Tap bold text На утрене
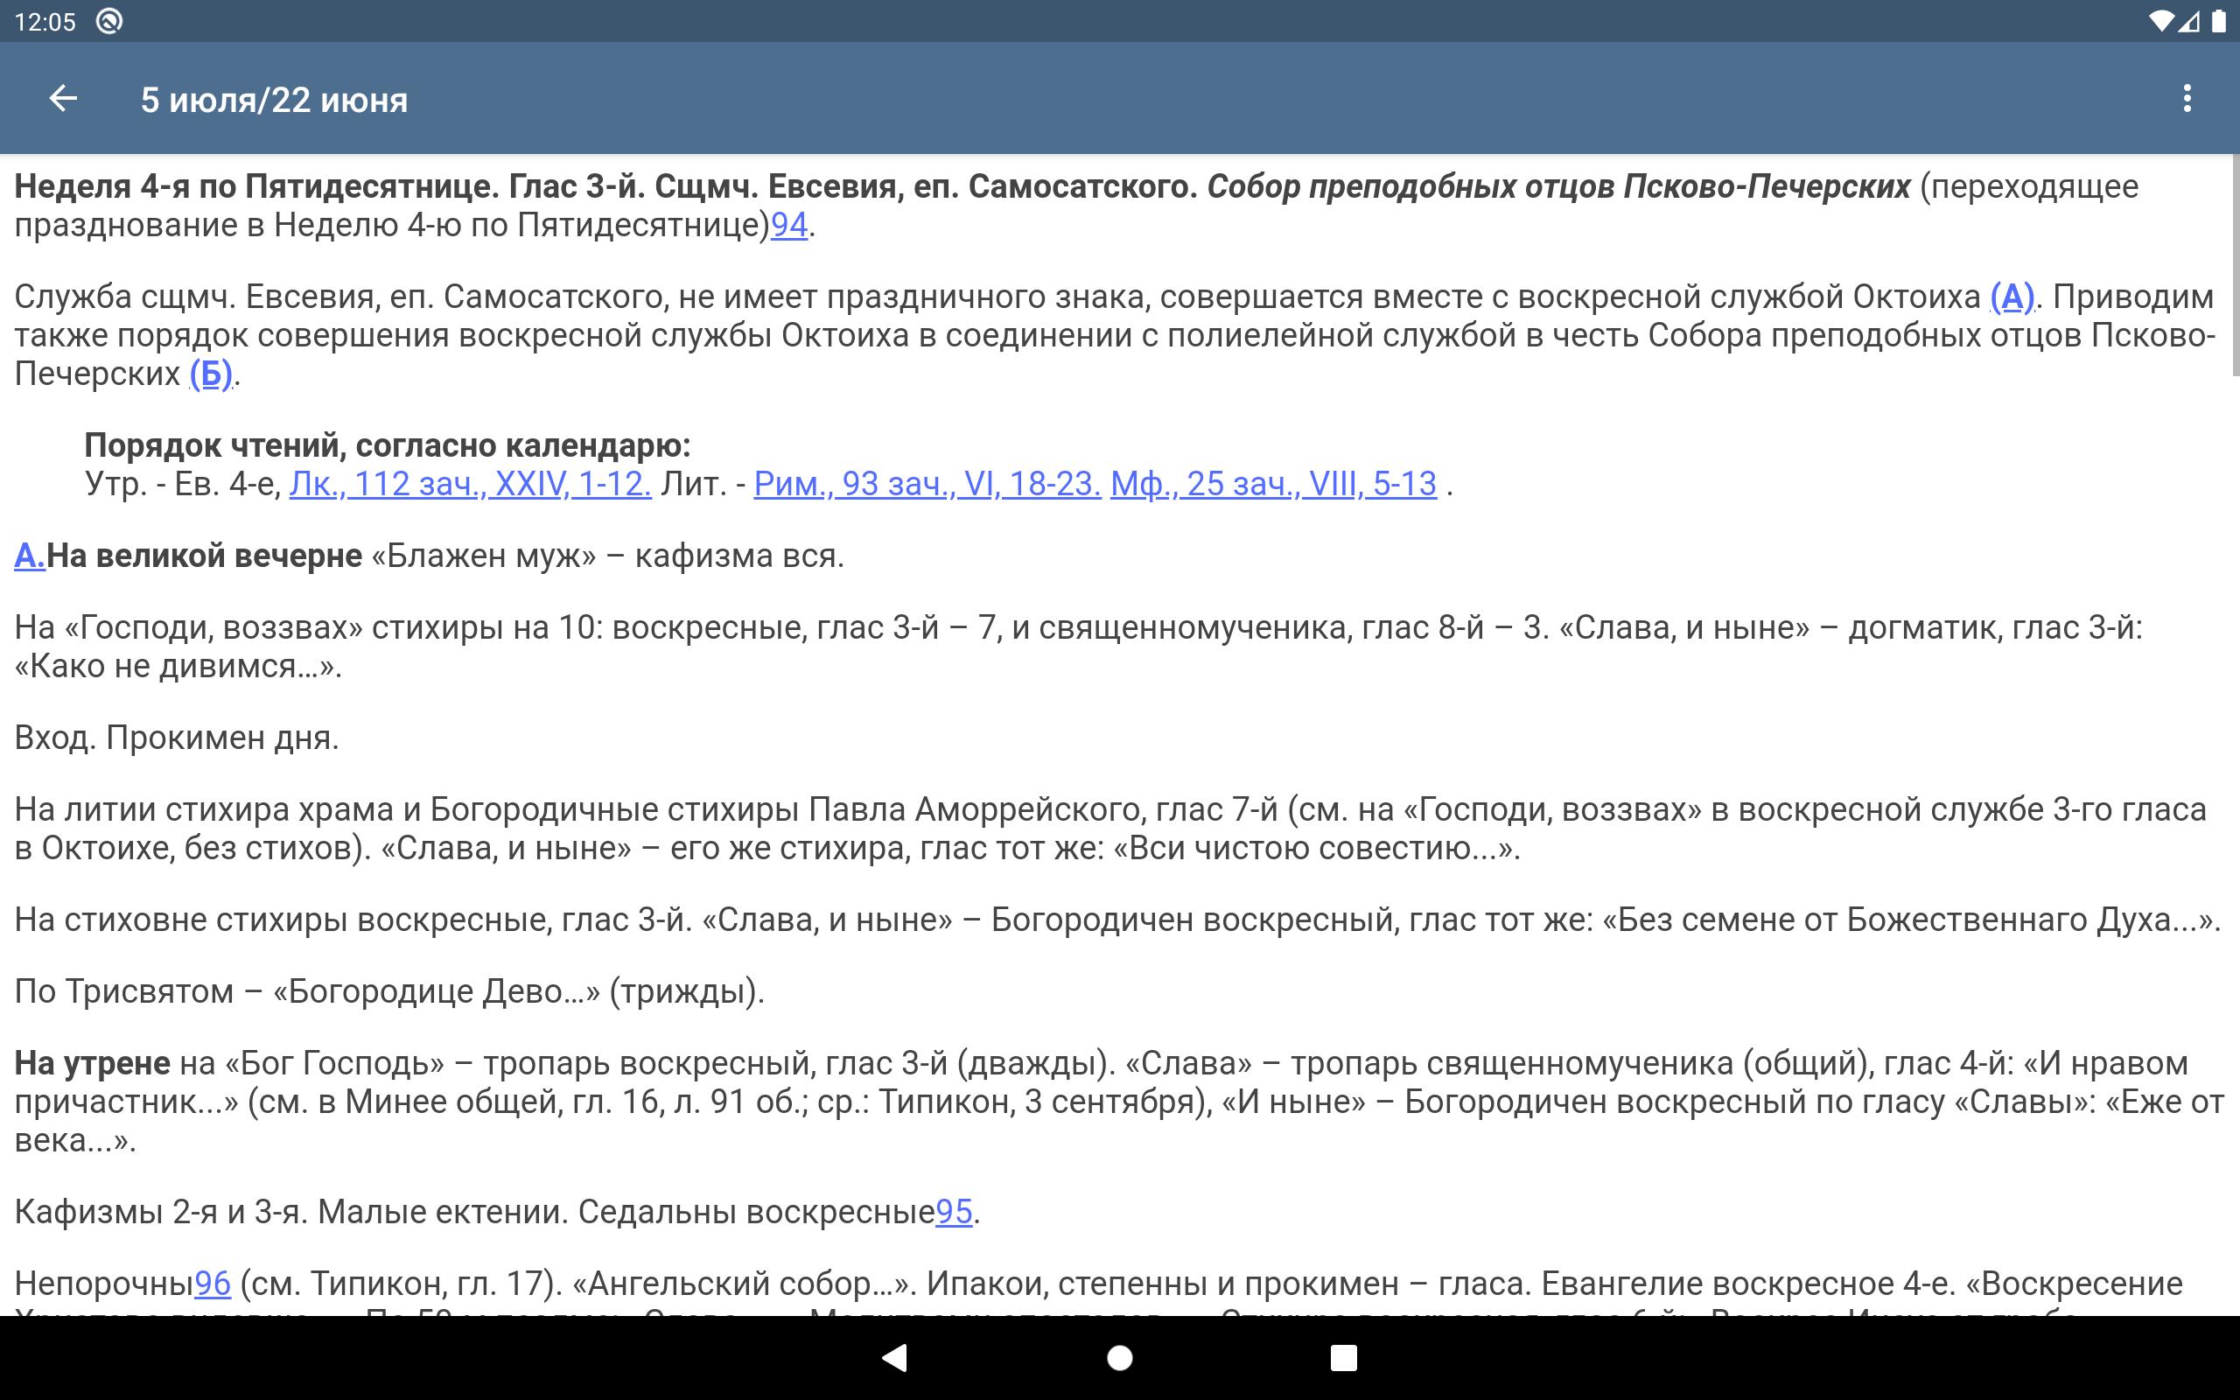Image resolution: width=2240 pixels, height=1400 pixels. pyautogui.click(x=93, y=1063)
